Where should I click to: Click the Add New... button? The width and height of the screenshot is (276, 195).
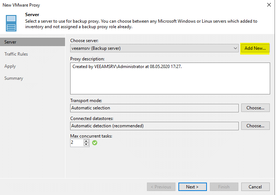tap(255, 48)
